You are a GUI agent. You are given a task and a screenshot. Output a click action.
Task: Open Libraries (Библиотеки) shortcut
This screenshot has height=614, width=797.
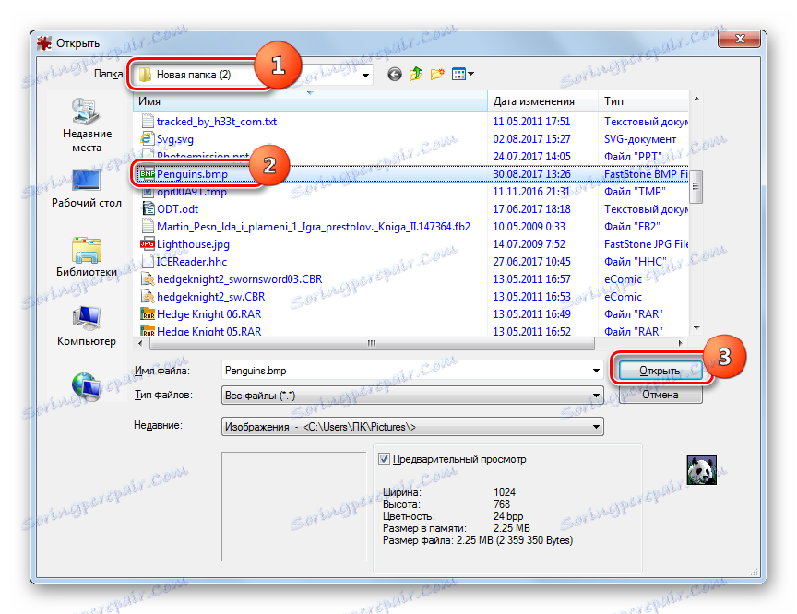(x=87, y=257)
